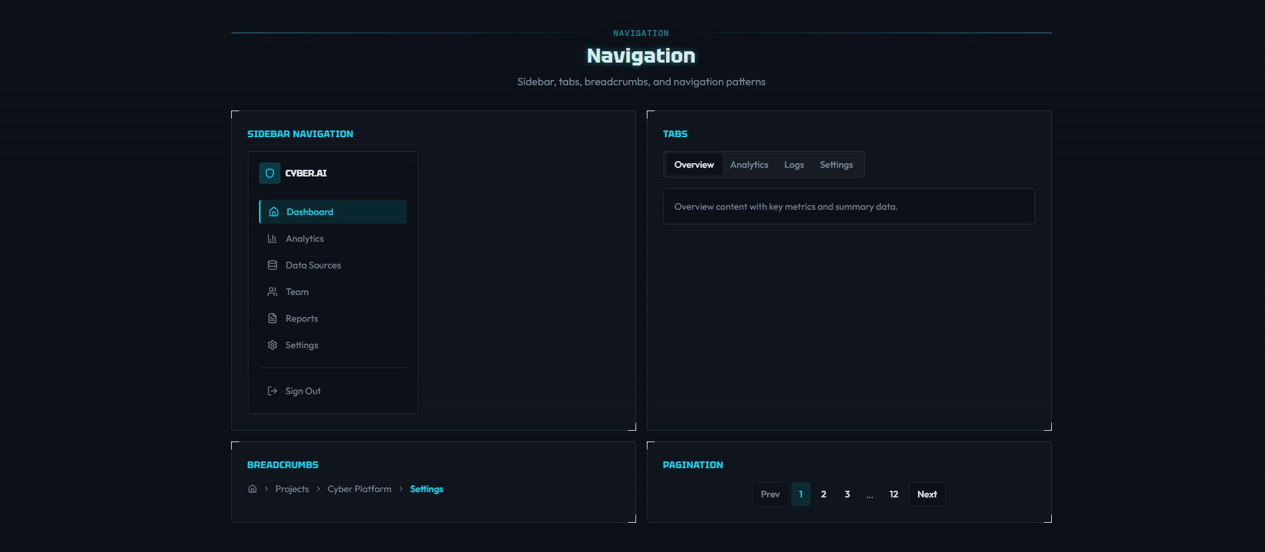Viewport: 1265px width, 552px height.
Task: Select the Overview tab
Action: pos(694,164)
